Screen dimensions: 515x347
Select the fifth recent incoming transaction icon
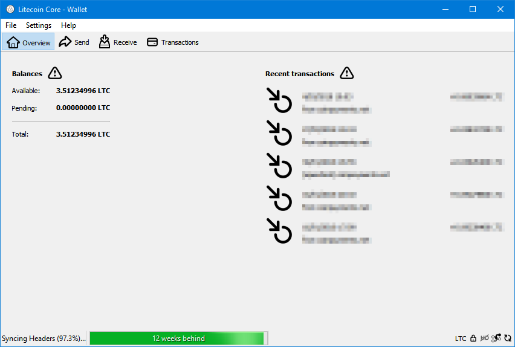pyautogui.click(x=279, y=231)
